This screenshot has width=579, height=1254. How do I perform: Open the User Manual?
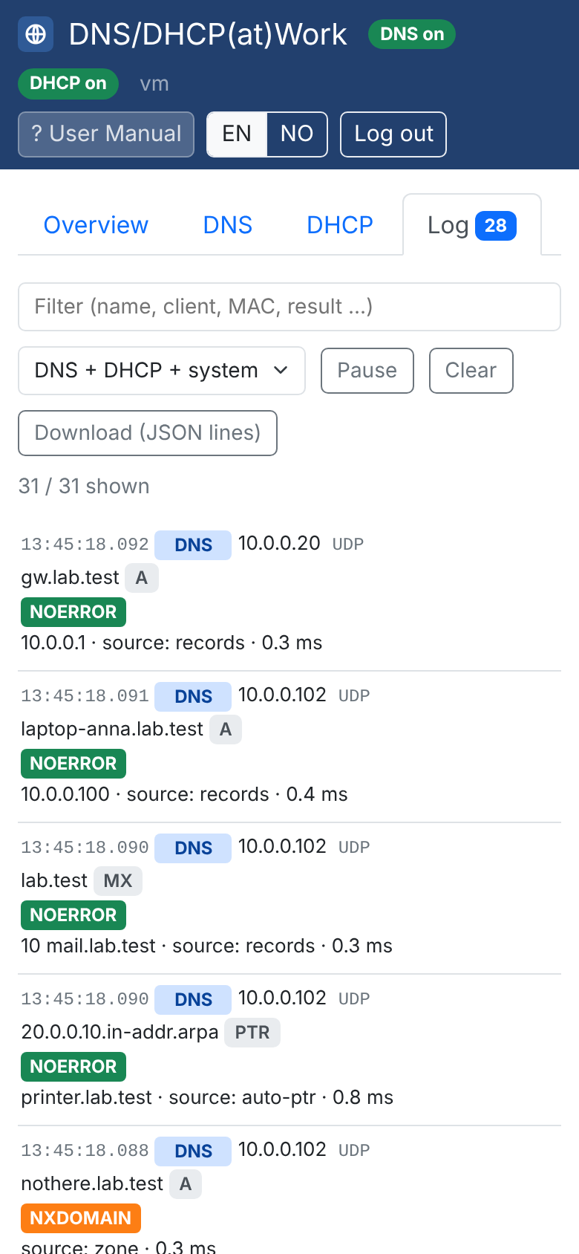click(x=106, y=134)
